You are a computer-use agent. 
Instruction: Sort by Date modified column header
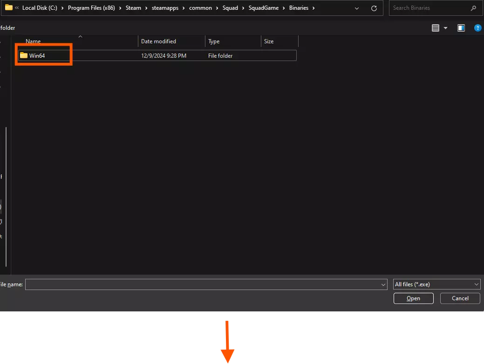[158, 41]
